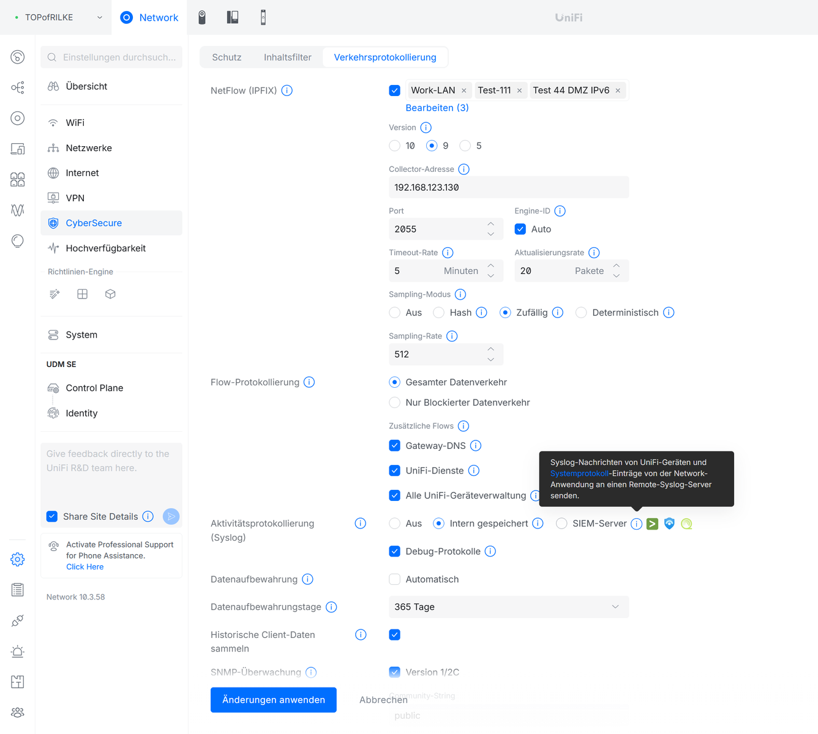Image resolution: width=818 pixels, height=734 pixels.
Task: Follow the Click Here support link
Action: coord(85,567)
